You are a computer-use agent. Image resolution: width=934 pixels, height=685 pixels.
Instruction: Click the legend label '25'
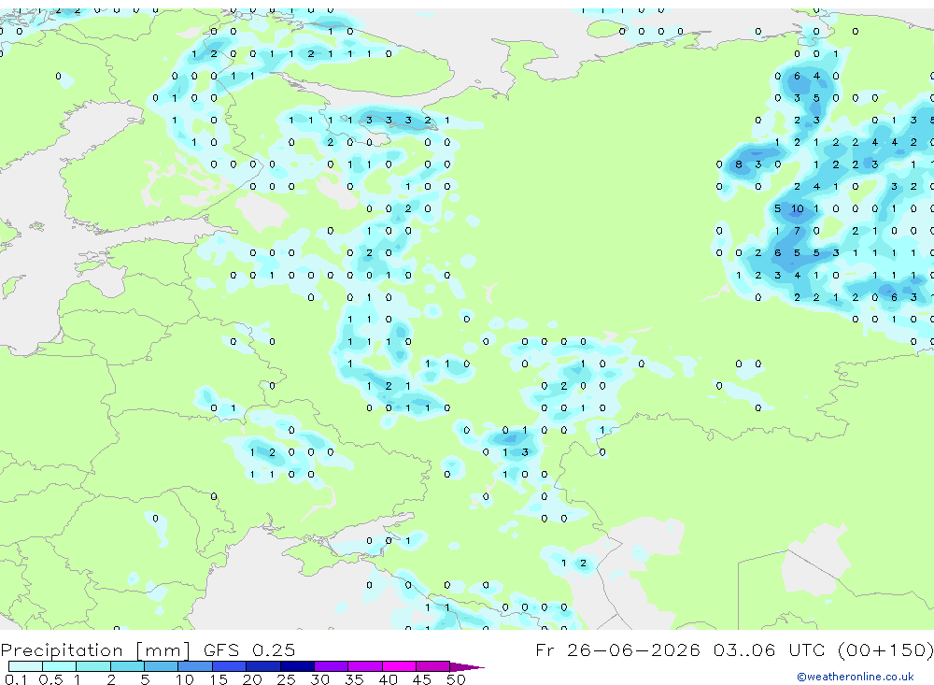point(286,679)
